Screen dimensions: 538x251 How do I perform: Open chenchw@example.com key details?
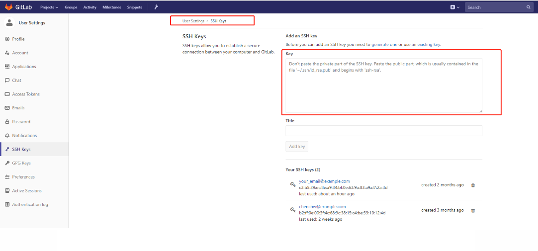322,207
